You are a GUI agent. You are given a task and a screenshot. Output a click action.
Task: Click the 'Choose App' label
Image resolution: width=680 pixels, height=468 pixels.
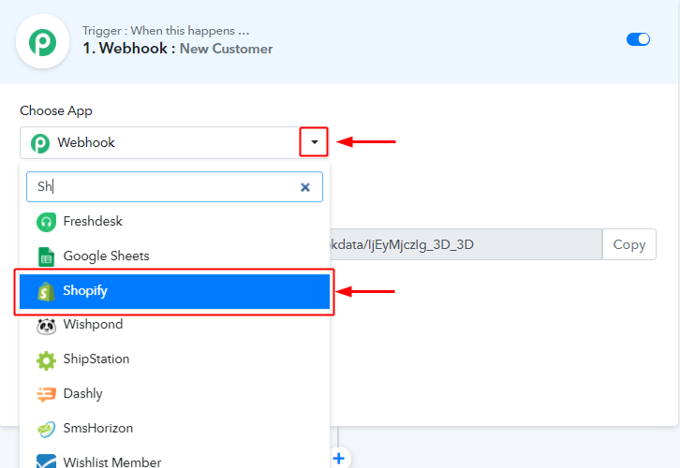pos(56,111)
